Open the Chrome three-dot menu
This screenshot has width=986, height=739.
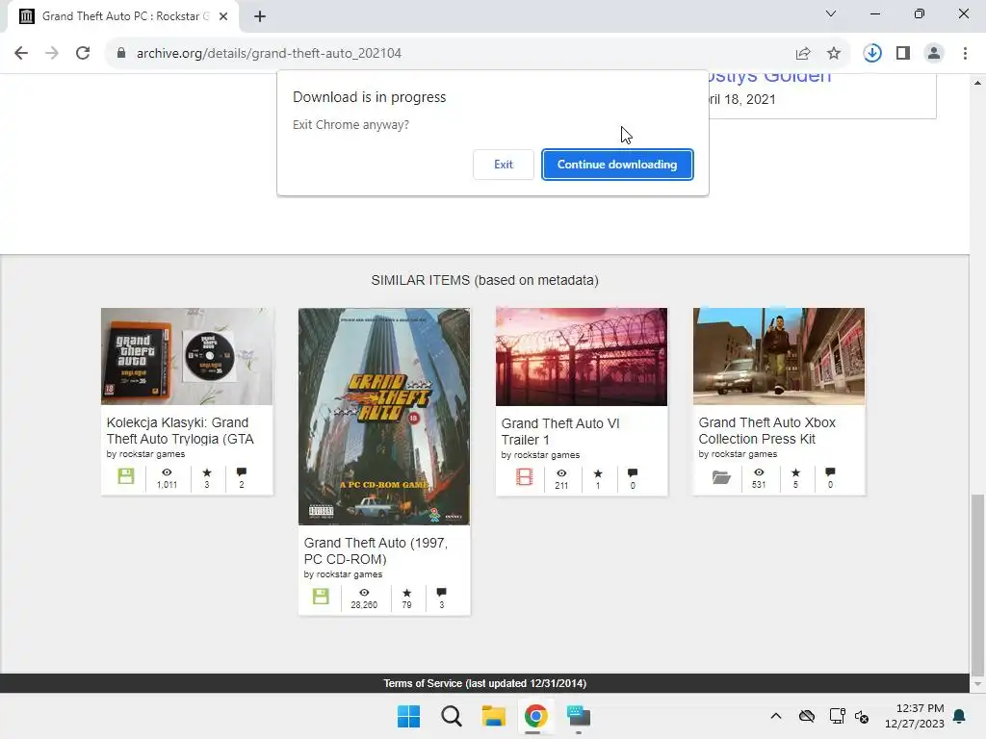coord(965,54)
